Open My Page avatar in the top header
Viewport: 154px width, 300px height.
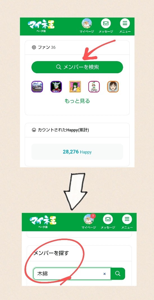click(x=87, y=24)
